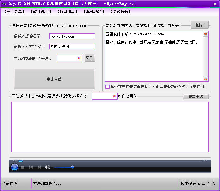220x191 pixels.
Task: Click bottom scroll icon in message box
Action: click(205, 79)
